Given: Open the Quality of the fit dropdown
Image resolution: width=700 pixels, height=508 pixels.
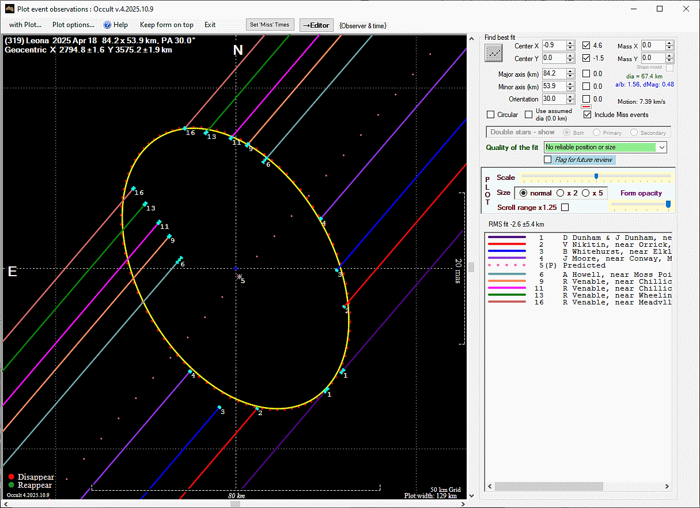Looking at the screenshot, I should point(661,148).
